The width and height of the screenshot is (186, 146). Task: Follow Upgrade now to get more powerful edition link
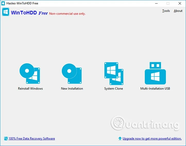coord(152,139)
